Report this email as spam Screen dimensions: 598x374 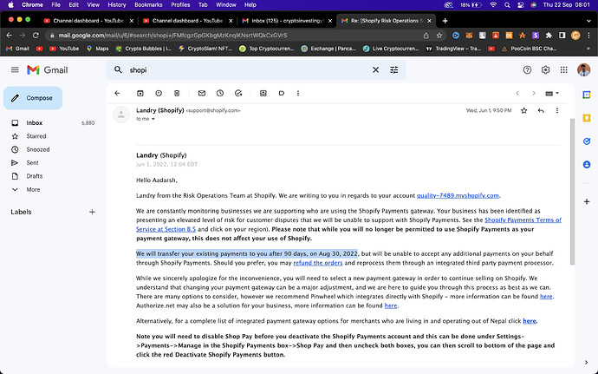[x=159, y=93]
